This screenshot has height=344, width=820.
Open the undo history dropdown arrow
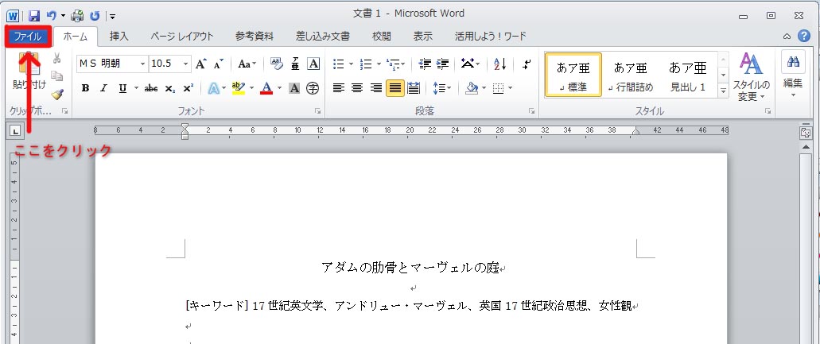point(63,16)
